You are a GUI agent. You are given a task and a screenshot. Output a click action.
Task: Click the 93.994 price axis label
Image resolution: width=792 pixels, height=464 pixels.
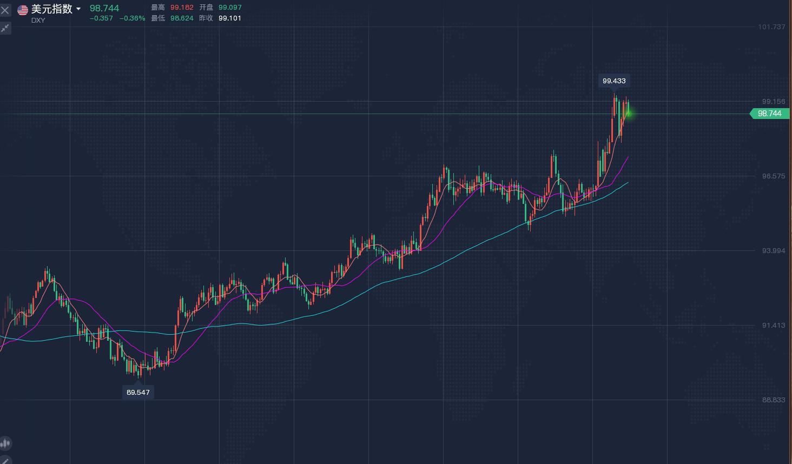coord(774,251)
